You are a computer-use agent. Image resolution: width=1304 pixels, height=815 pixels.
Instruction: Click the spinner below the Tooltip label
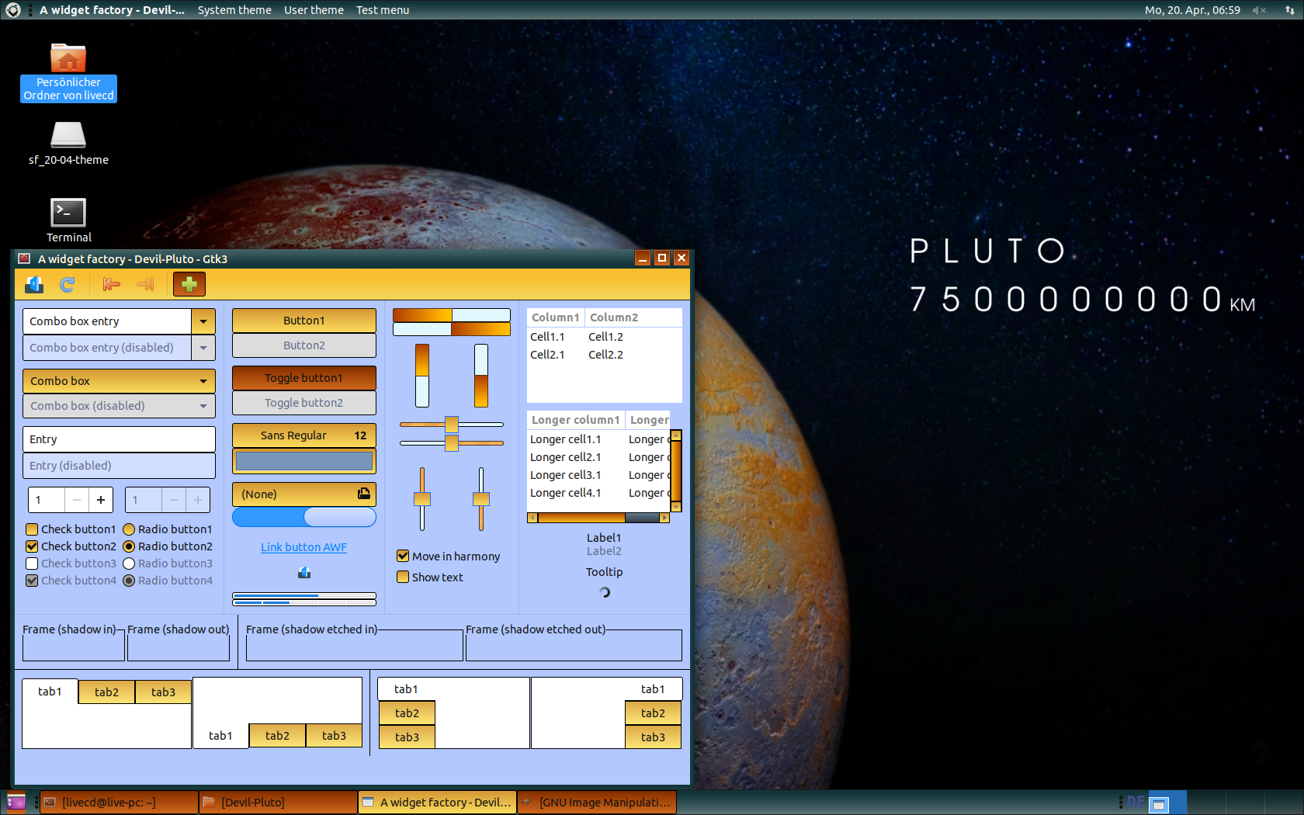605,592
